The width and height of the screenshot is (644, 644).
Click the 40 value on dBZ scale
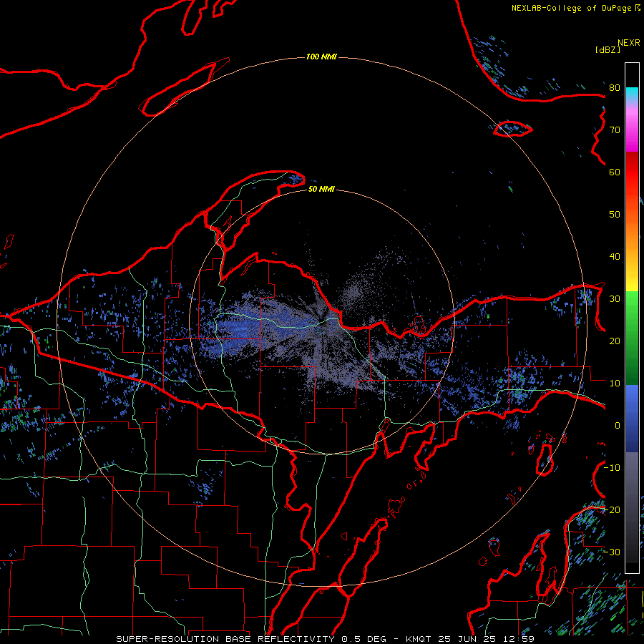coord(615,257)
